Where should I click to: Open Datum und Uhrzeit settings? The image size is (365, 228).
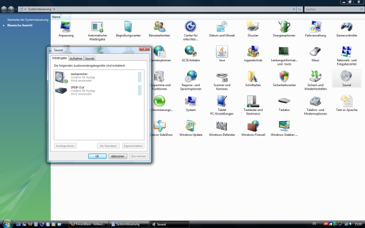point(222,29)
